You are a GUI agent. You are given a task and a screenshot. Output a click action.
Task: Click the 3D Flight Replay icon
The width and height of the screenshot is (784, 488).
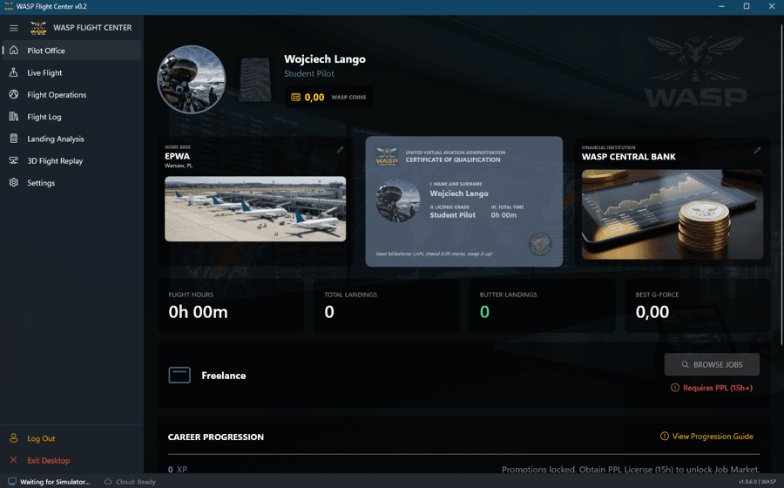(14, 160)
